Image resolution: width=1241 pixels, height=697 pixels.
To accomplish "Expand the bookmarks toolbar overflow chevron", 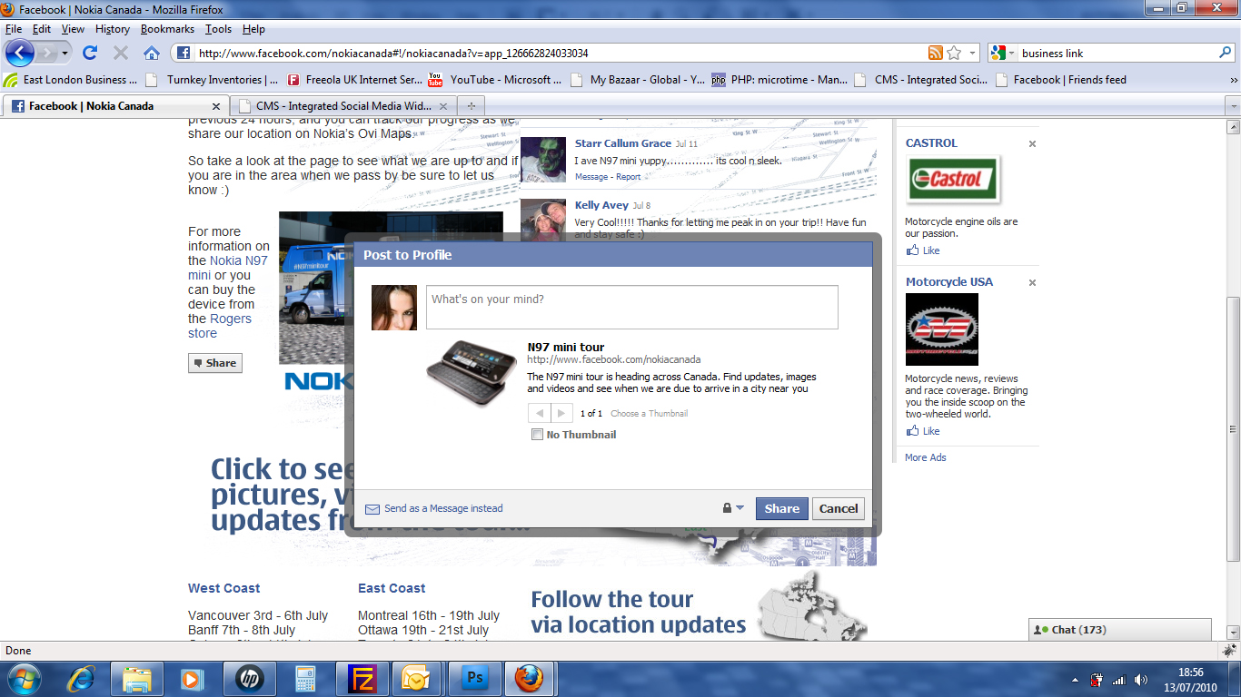I will (1233, 80).
